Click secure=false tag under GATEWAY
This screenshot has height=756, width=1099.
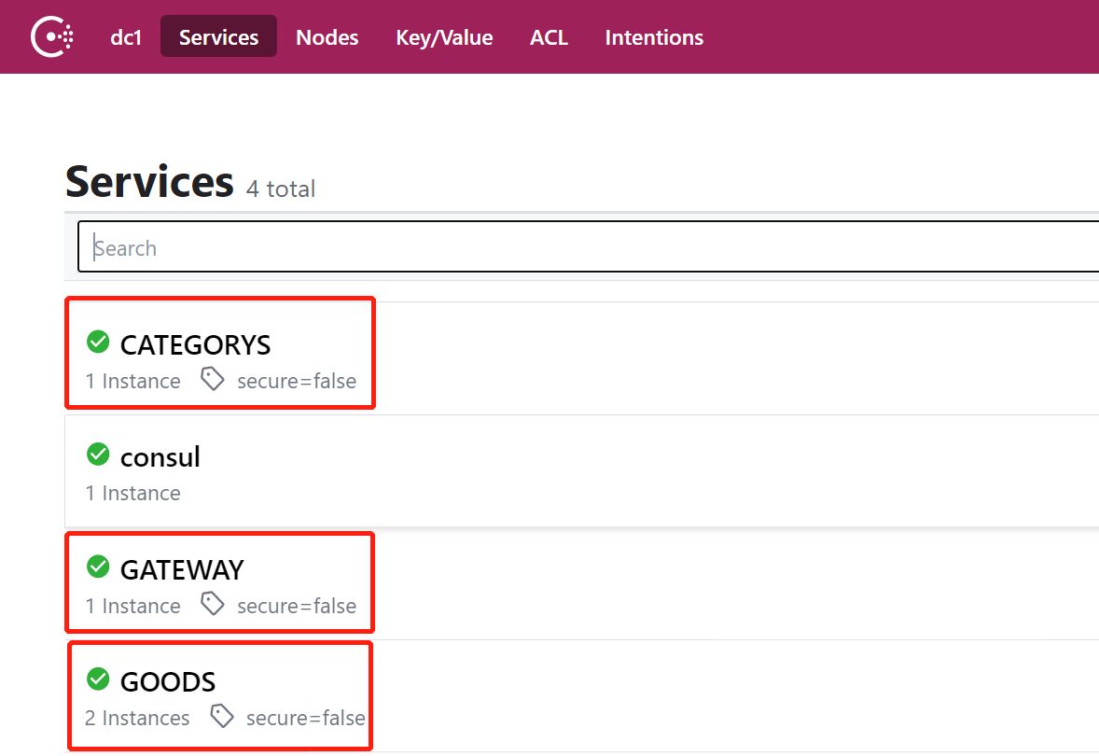click(297, 605)
